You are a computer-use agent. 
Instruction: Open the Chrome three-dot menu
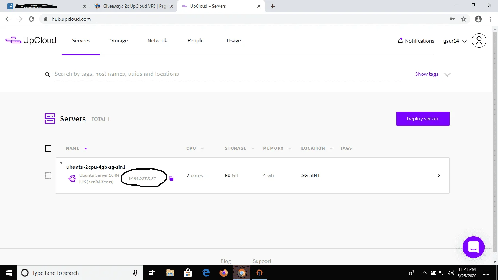pyautogui.click(x=490, y=19)
